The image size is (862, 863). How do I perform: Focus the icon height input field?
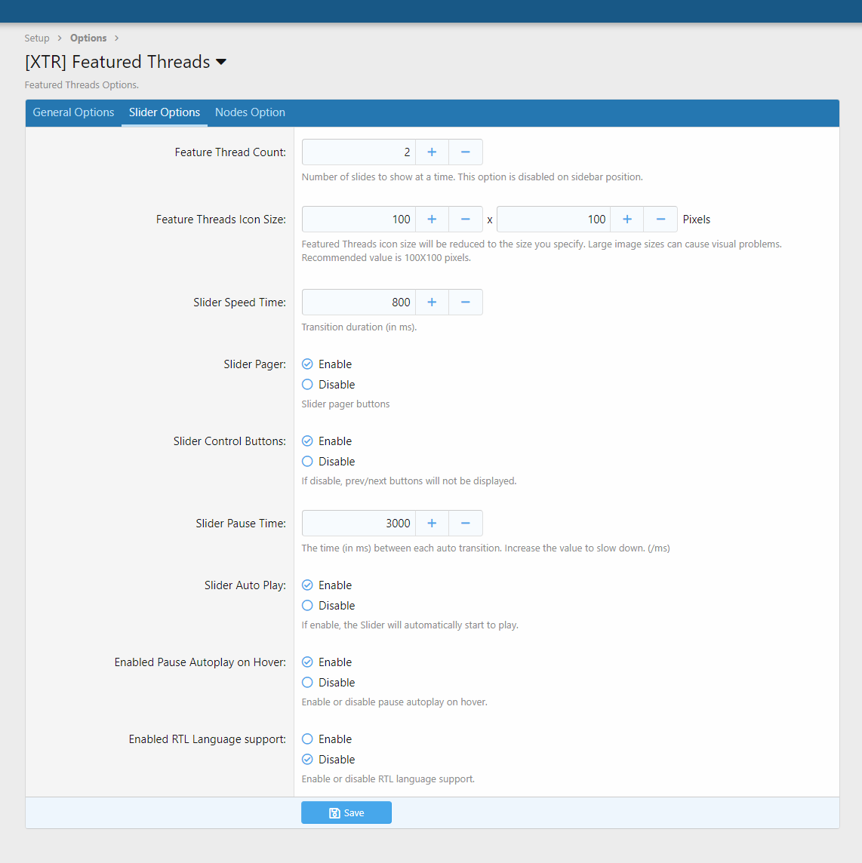pyautogui.click(x=553, y=219)
